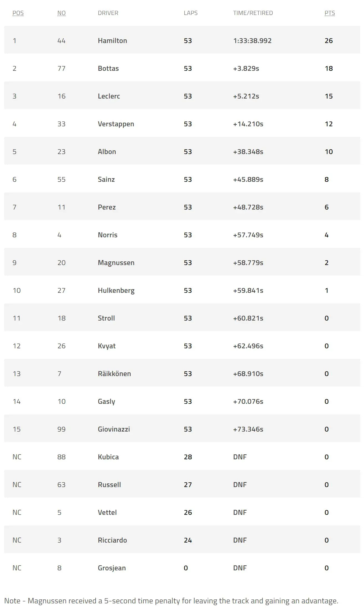Image resolution: width=364 pixels, height=610 pixels.
Task: Click the Grosjean driver name
Action: (x=112, y=568)
